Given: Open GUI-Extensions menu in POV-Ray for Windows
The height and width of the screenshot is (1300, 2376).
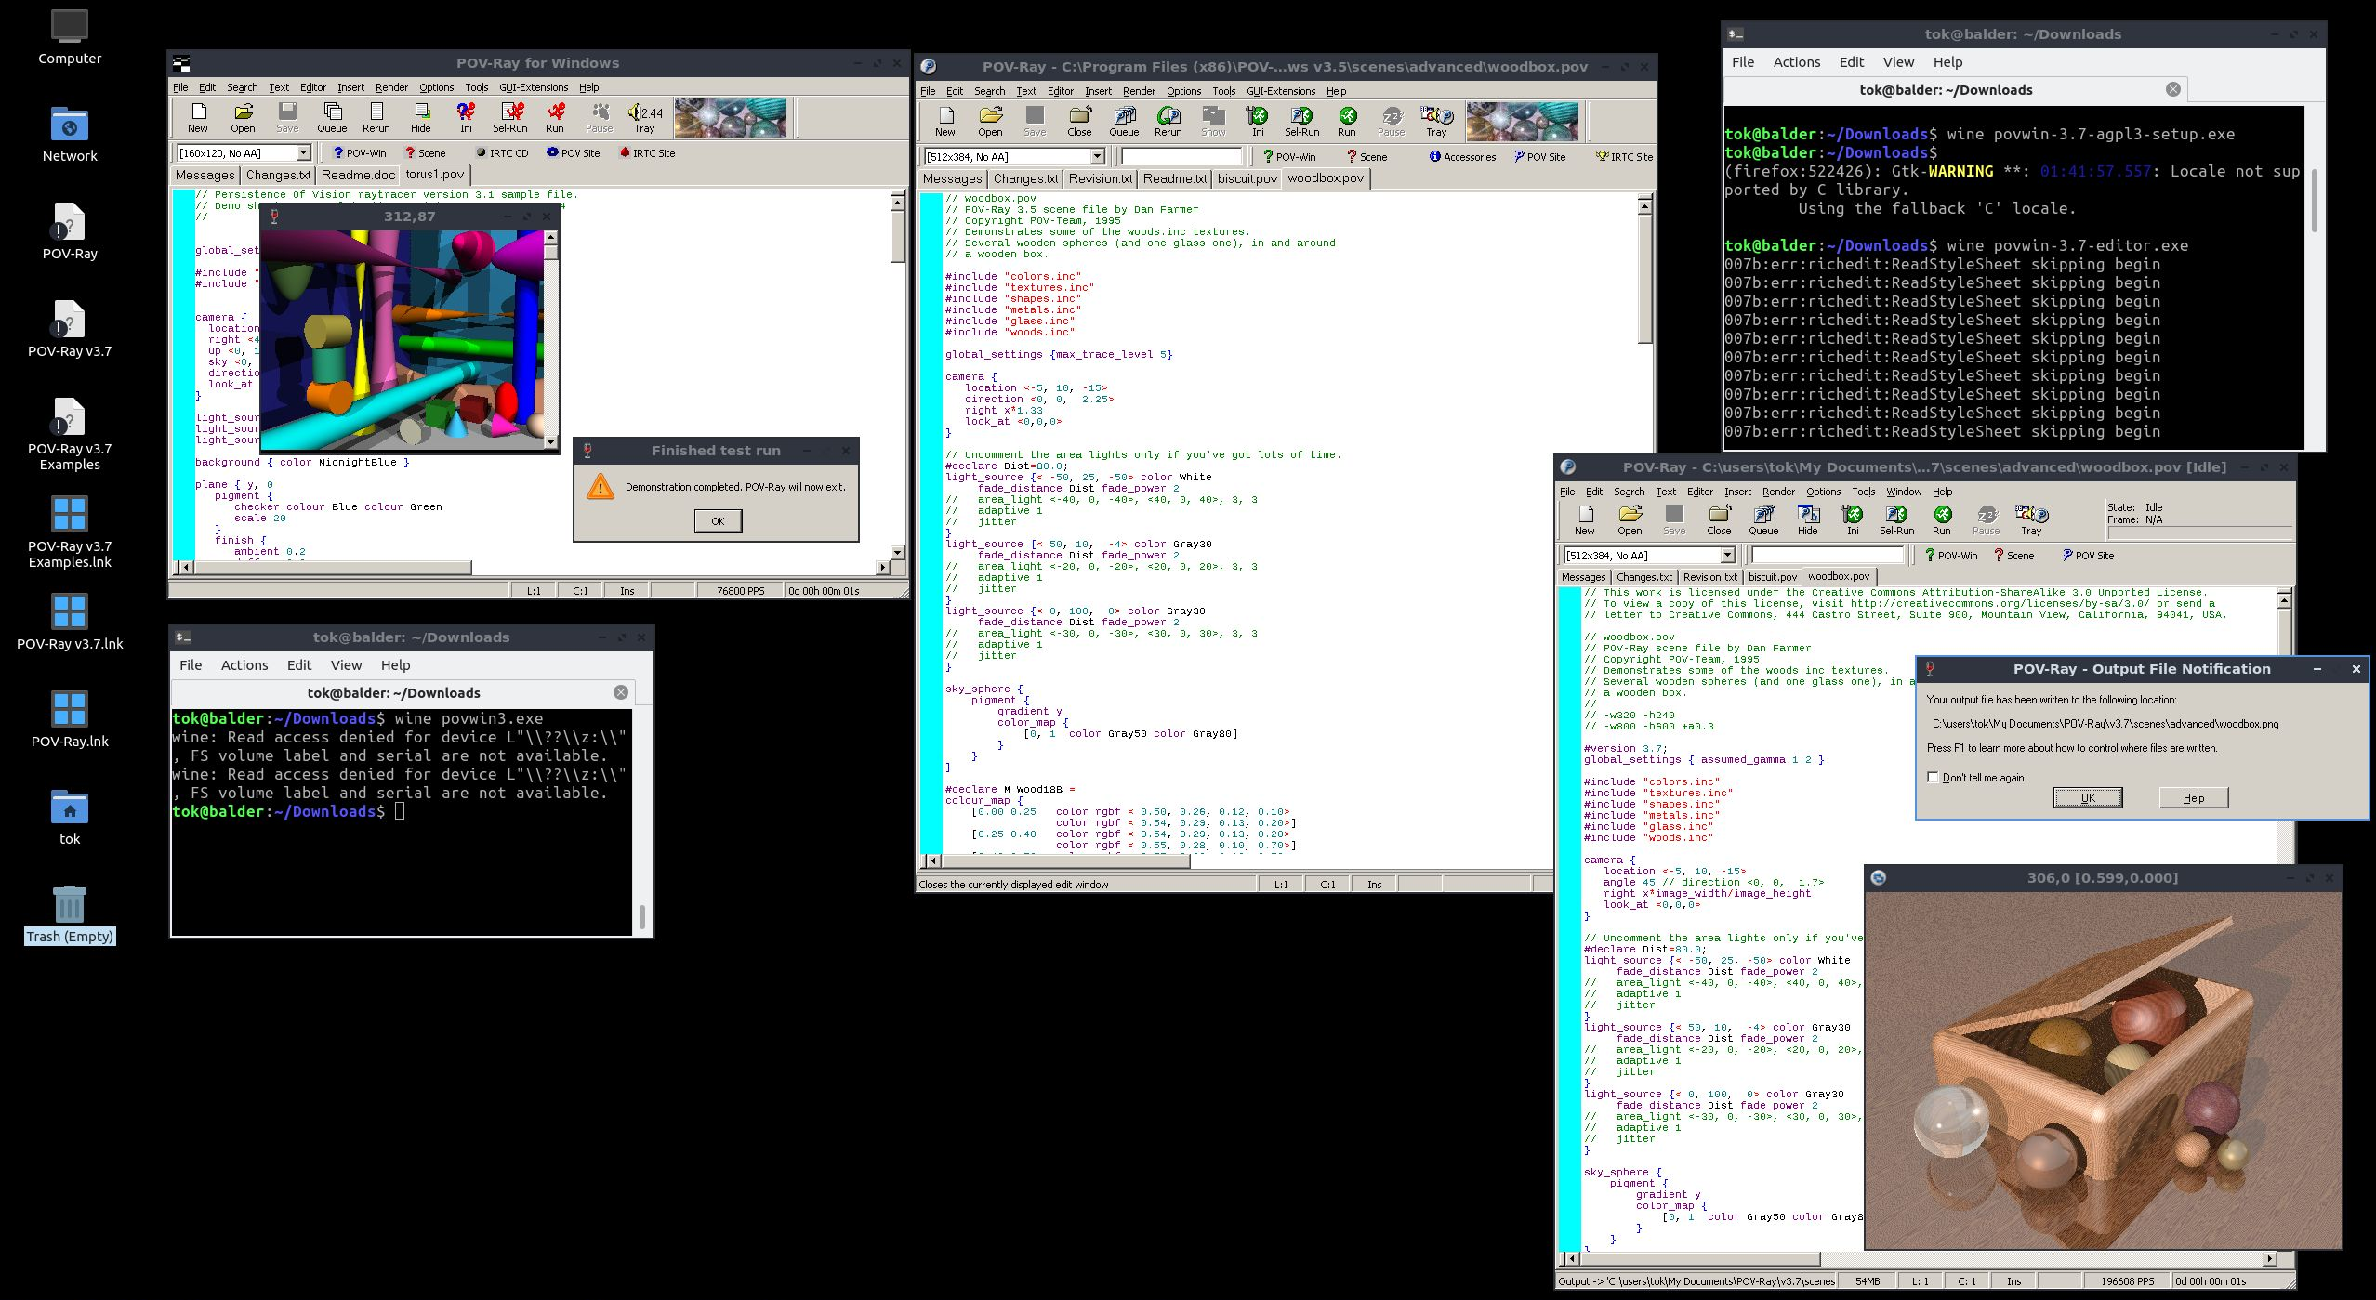Looking at the screenshot, I should click(533, 87).
